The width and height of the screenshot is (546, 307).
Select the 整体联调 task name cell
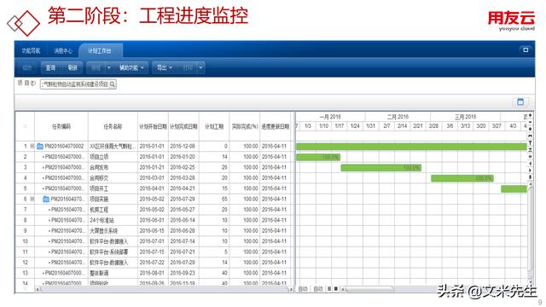coord(113,273)
